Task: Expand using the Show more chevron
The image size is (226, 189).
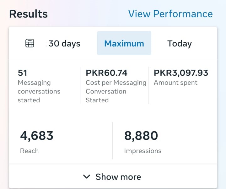Action: tap(87, 177)
